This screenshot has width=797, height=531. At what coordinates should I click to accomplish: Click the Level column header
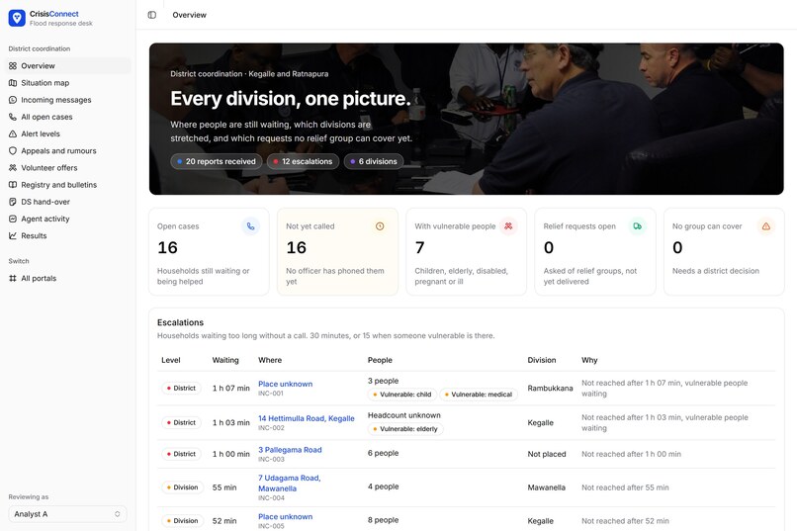point(171,360)
